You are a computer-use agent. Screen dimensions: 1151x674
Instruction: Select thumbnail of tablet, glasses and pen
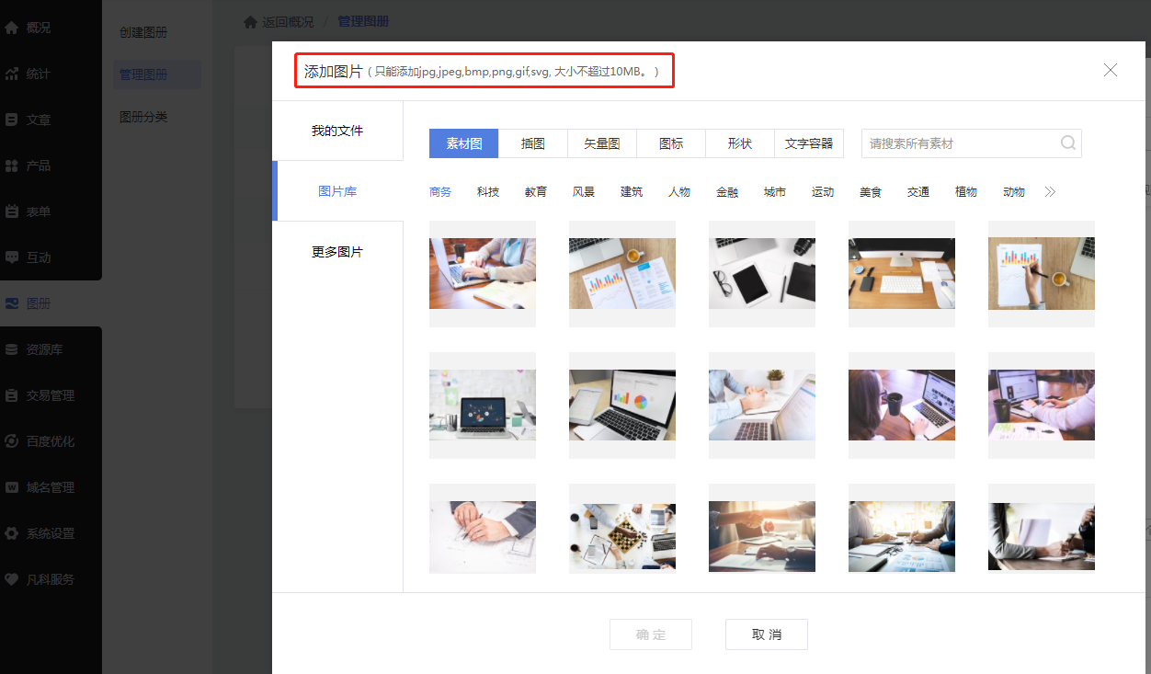762,273
